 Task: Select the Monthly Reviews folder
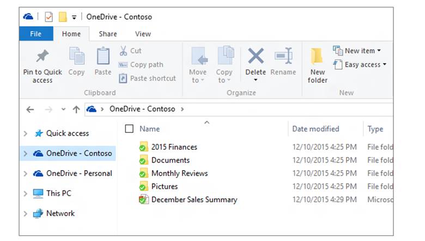[179, 173]
